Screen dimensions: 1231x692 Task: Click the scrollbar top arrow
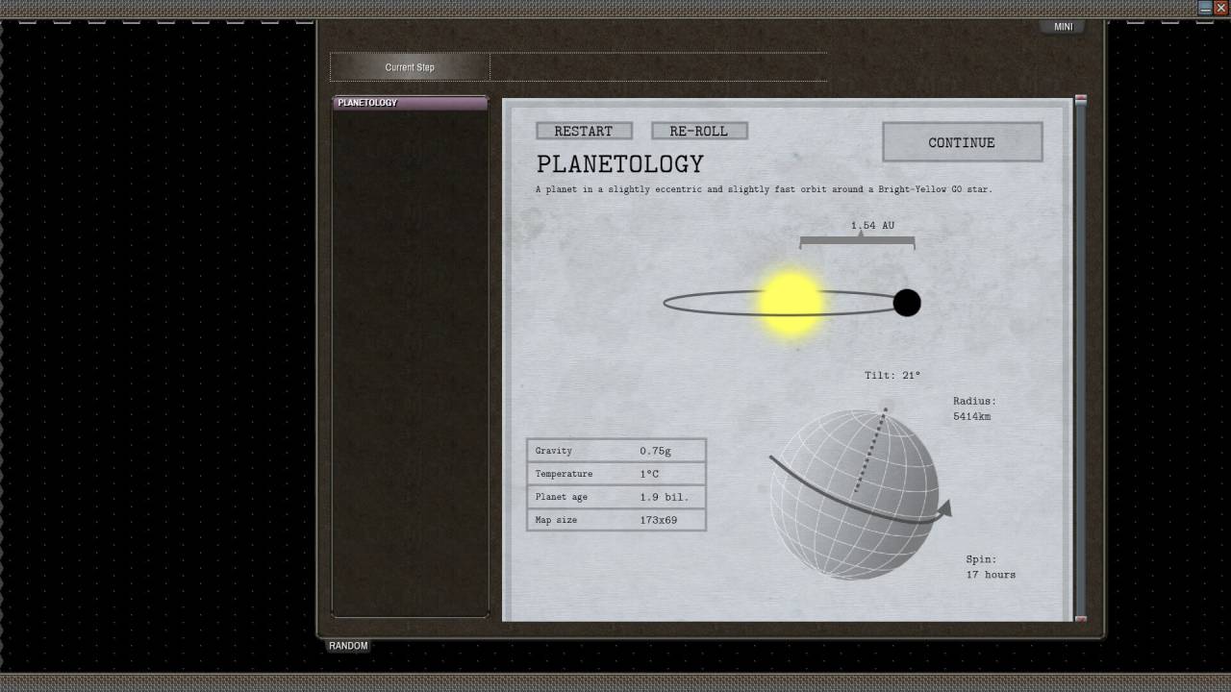pyautogui.click(x=1080, y=99)
